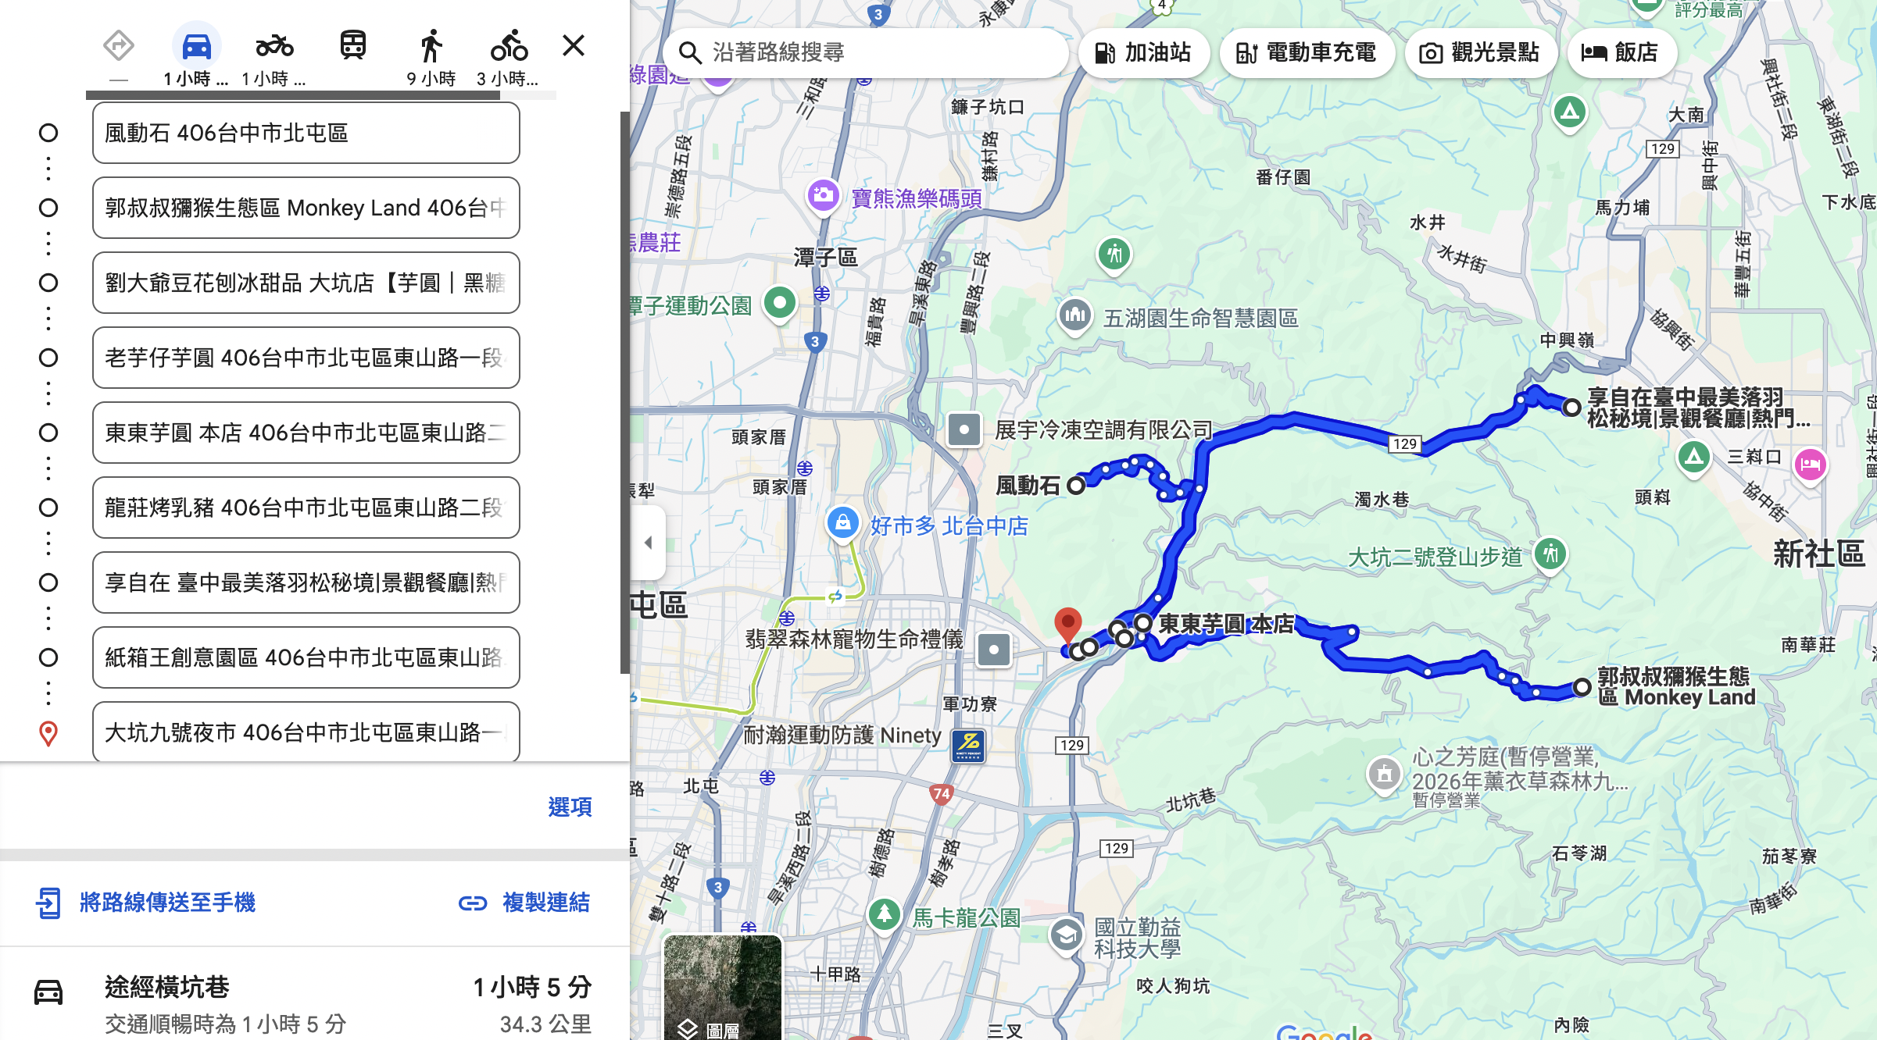The height and width of the screenshot is (1040, 1877).
Task: Copy link 複製連結
Action: [524, 903]
